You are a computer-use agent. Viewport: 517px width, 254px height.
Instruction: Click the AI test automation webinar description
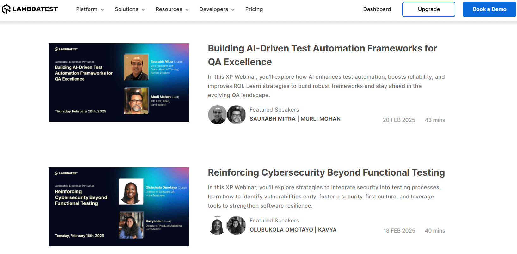pyautogui.click(x=326, y=86)
